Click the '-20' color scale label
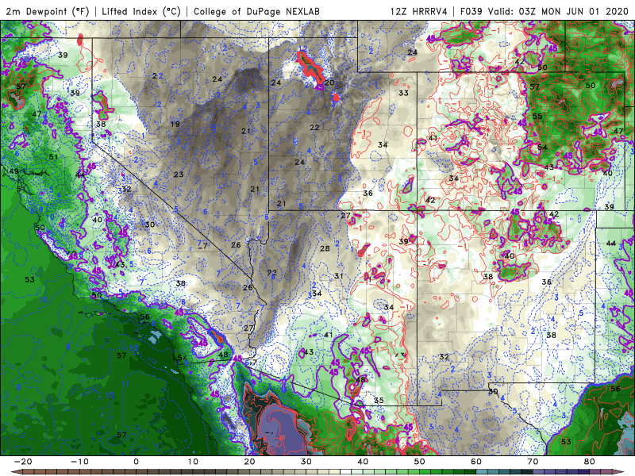Image resolution: width=635 pixels, height=476 pixels. click(x=23, y=462)
